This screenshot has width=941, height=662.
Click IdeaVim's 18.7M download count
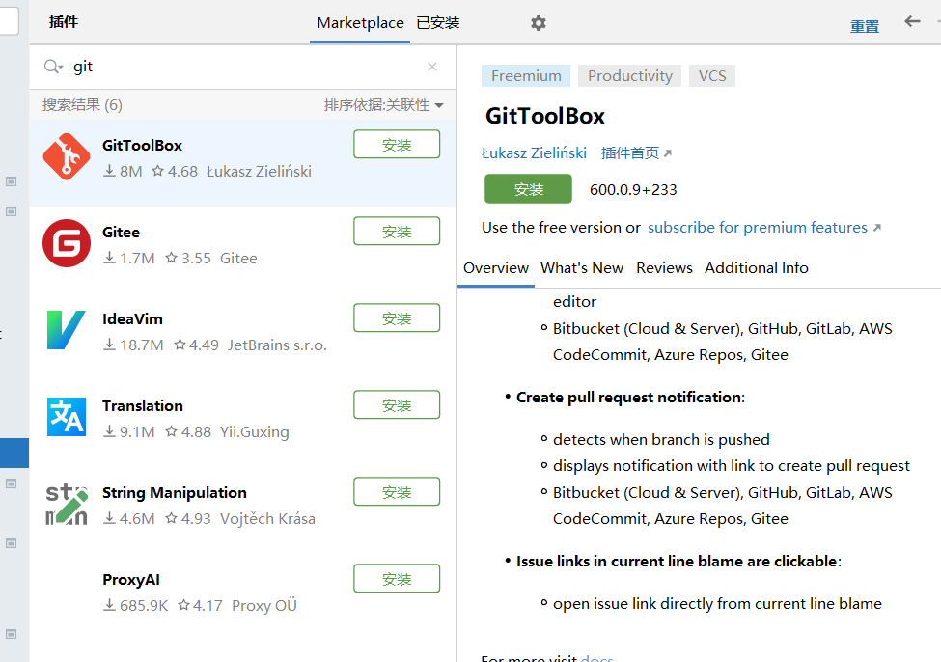pos(133,345)
